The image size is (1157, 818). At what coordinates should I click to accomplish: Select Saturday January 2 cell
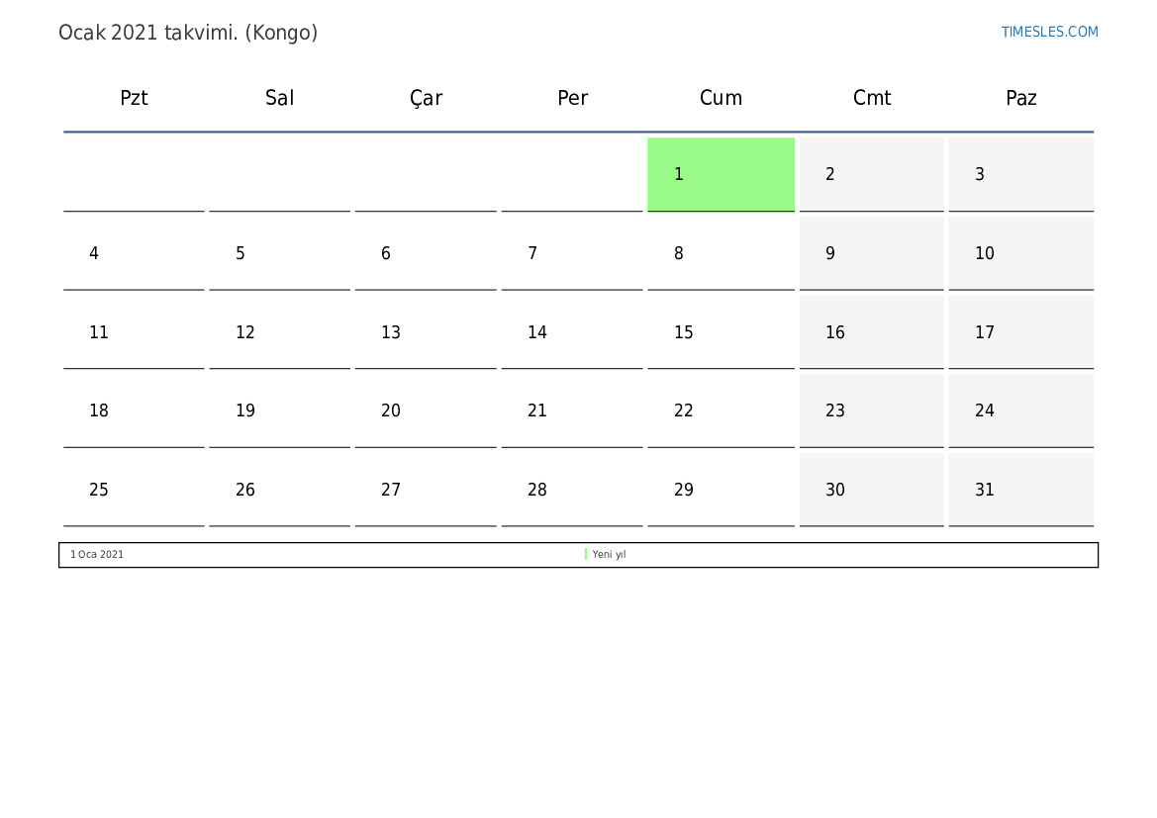pos(871,174)
